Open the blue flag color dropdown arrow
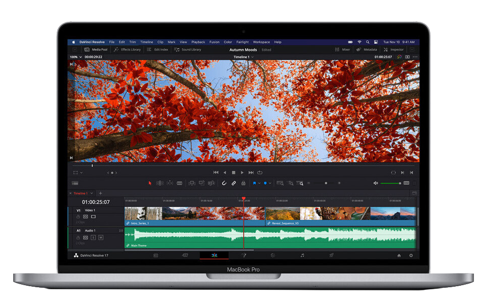The width and height of the screenshot is (478, 308). 259,183
